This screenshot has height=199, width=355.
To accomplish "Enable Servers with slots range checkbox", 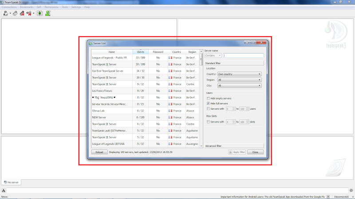I will tap(208, 122).
